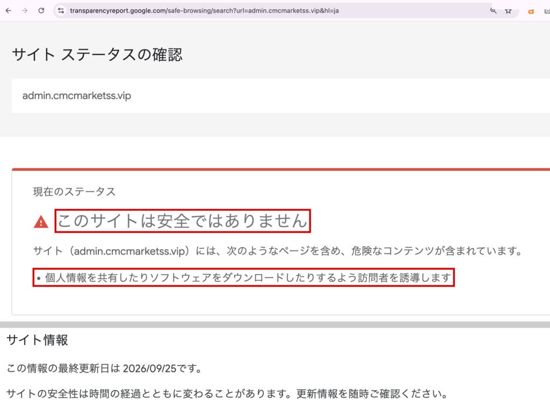Click the bullet text 個人情報を共有したりソフトウェアをダウンロード
550x410 pixels.
click(248, 278)
